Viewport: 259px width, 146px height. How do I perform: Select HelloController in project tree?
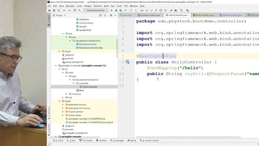(90, 87)
